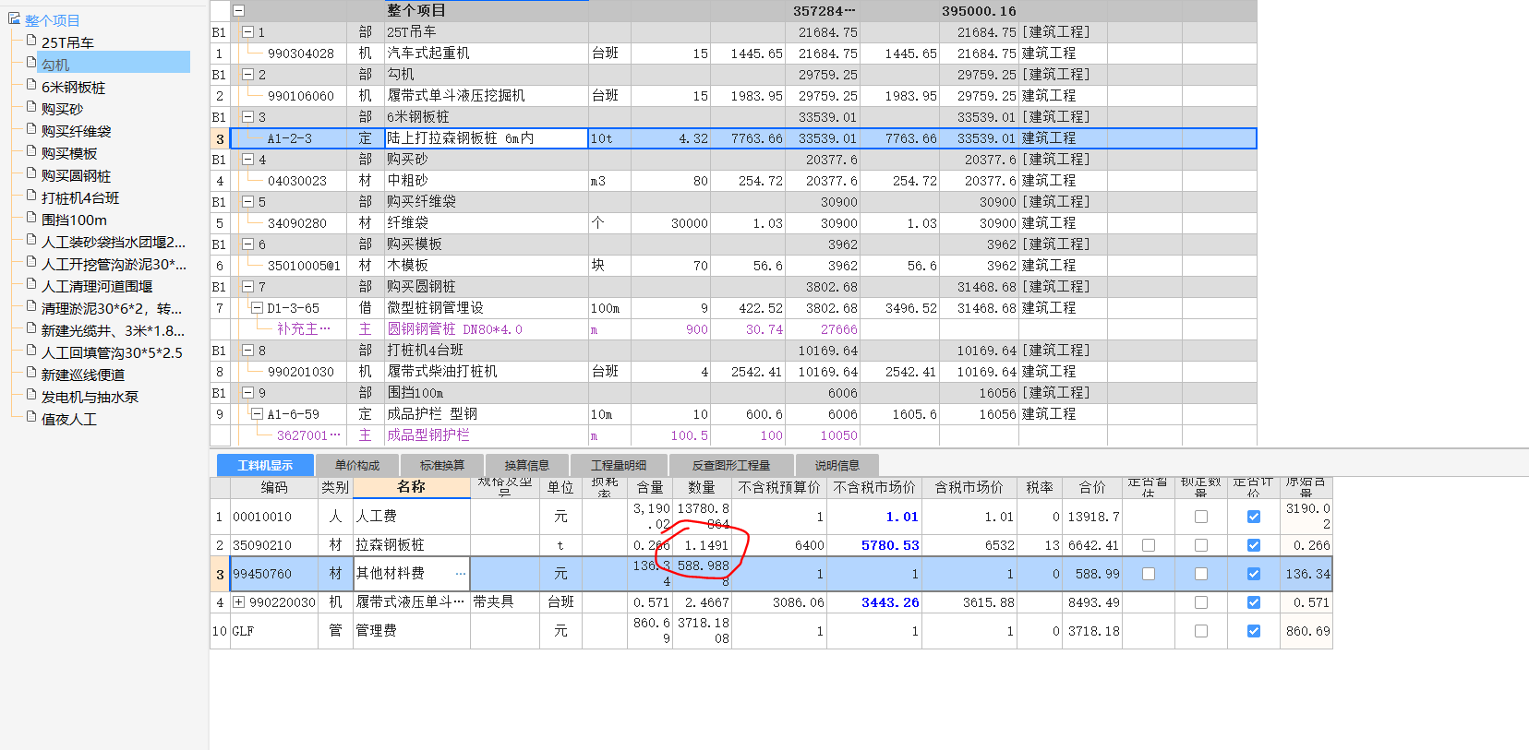Click the 类别 column header
The height and width of the screenshot is (750, 1529).
(335, 487)
